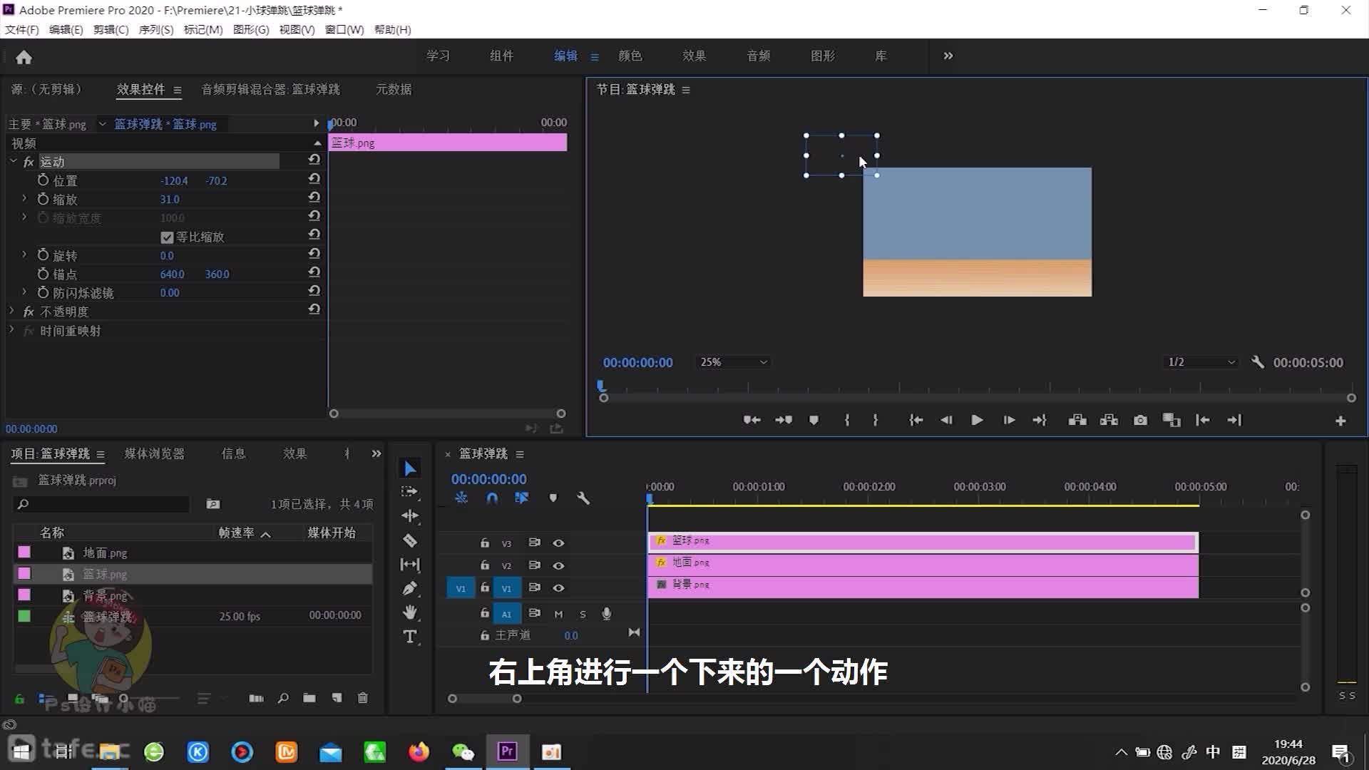Click the program monitor playhead marker
The image size is (1369, 770).
click(x=601, y=386)
